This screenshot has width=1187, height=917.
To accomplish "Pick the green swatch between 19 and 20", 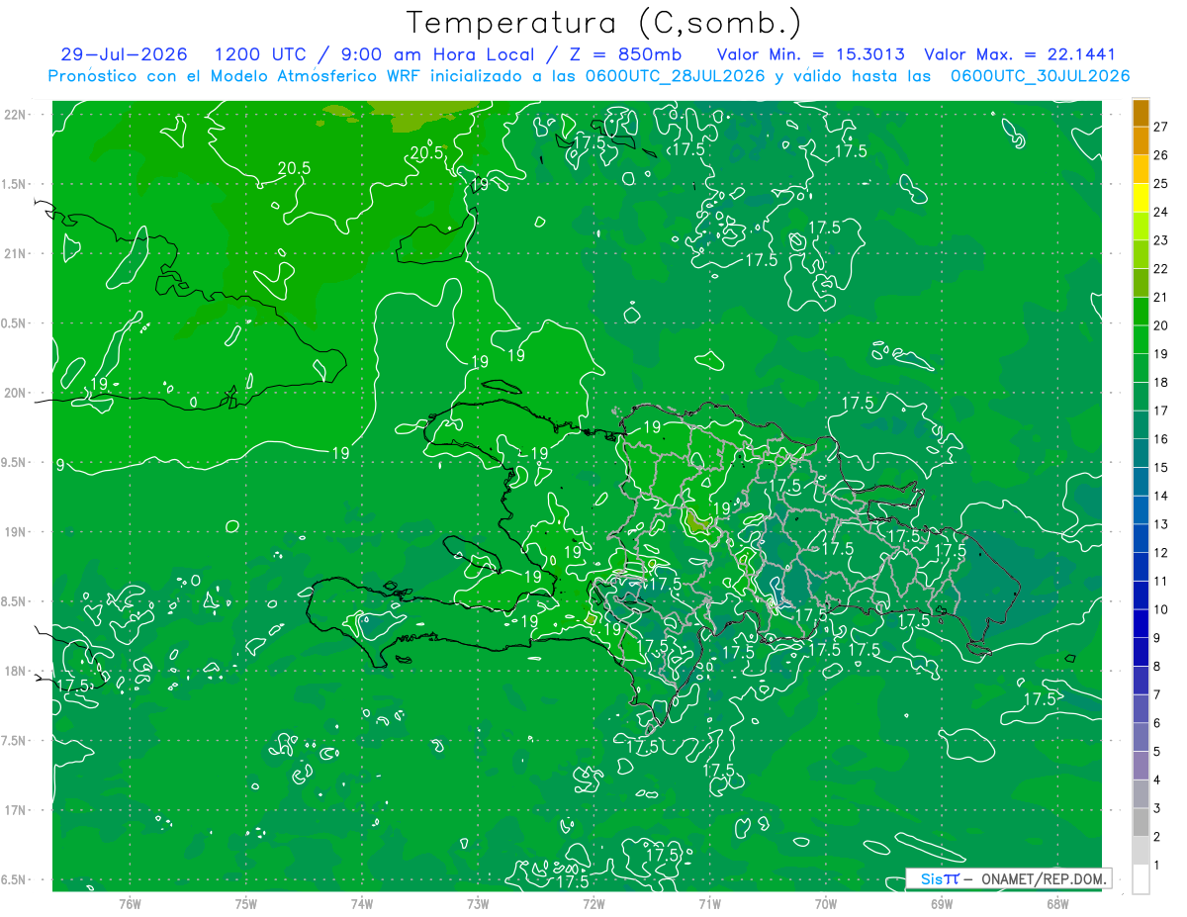I will point(1141,340).
